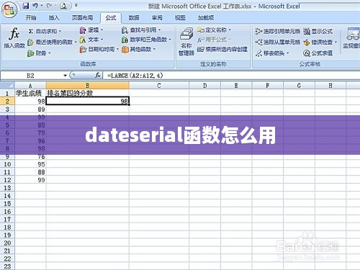Open the 加载项 tab

coord(206,18)
